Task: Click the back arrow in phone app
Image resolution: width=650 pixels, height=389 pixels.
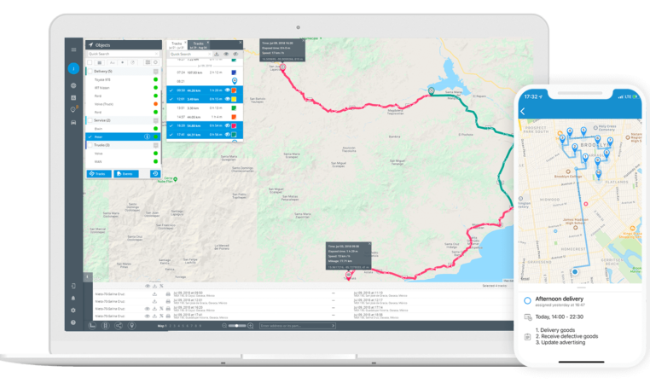Action: [523, 111]
